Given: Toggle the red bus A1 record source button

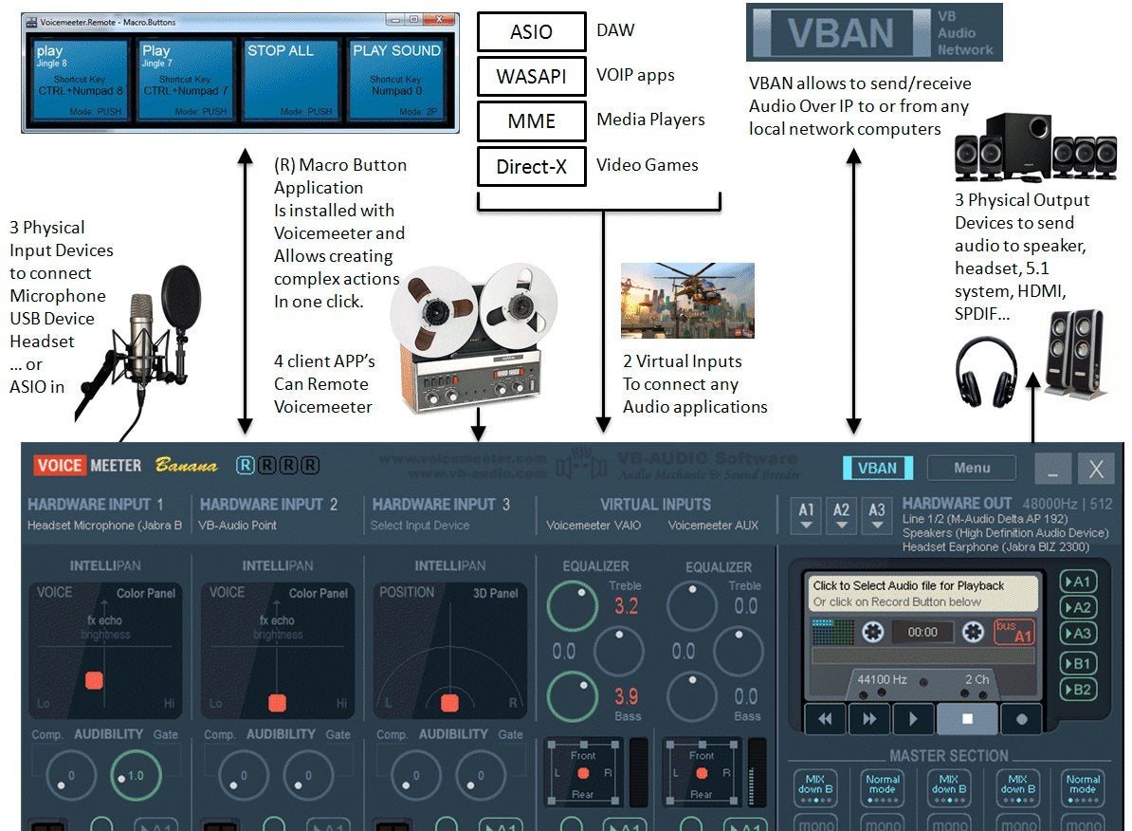Looking at the screenshot, I should point(1014,632).
